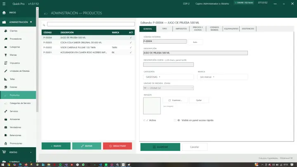Click the Proveedores truck icon

coord(6,39)
